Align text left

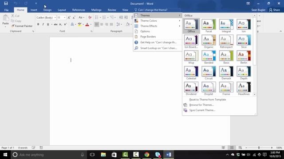click(x=97, y=24)
